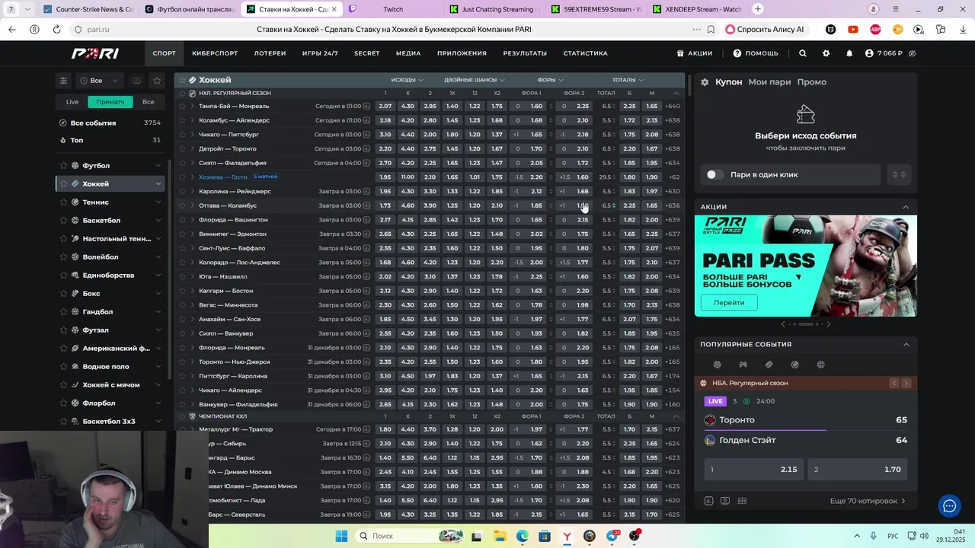Open statistics icon for Чикаго — Питтсбург
The width and height of the screenshot is (975, 548).
point(366,135)
